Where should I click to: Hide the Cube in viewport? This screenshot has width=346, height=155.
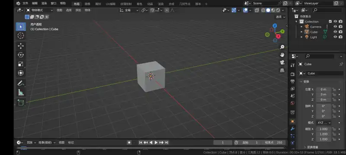pyautogui.click(x=335, y=32)
